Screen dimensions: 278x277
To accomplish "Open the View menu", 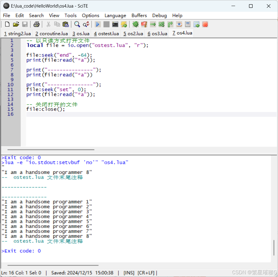I will click(54, 15).
